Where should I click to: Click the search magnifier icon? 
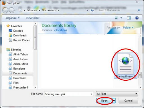point(139,10)
